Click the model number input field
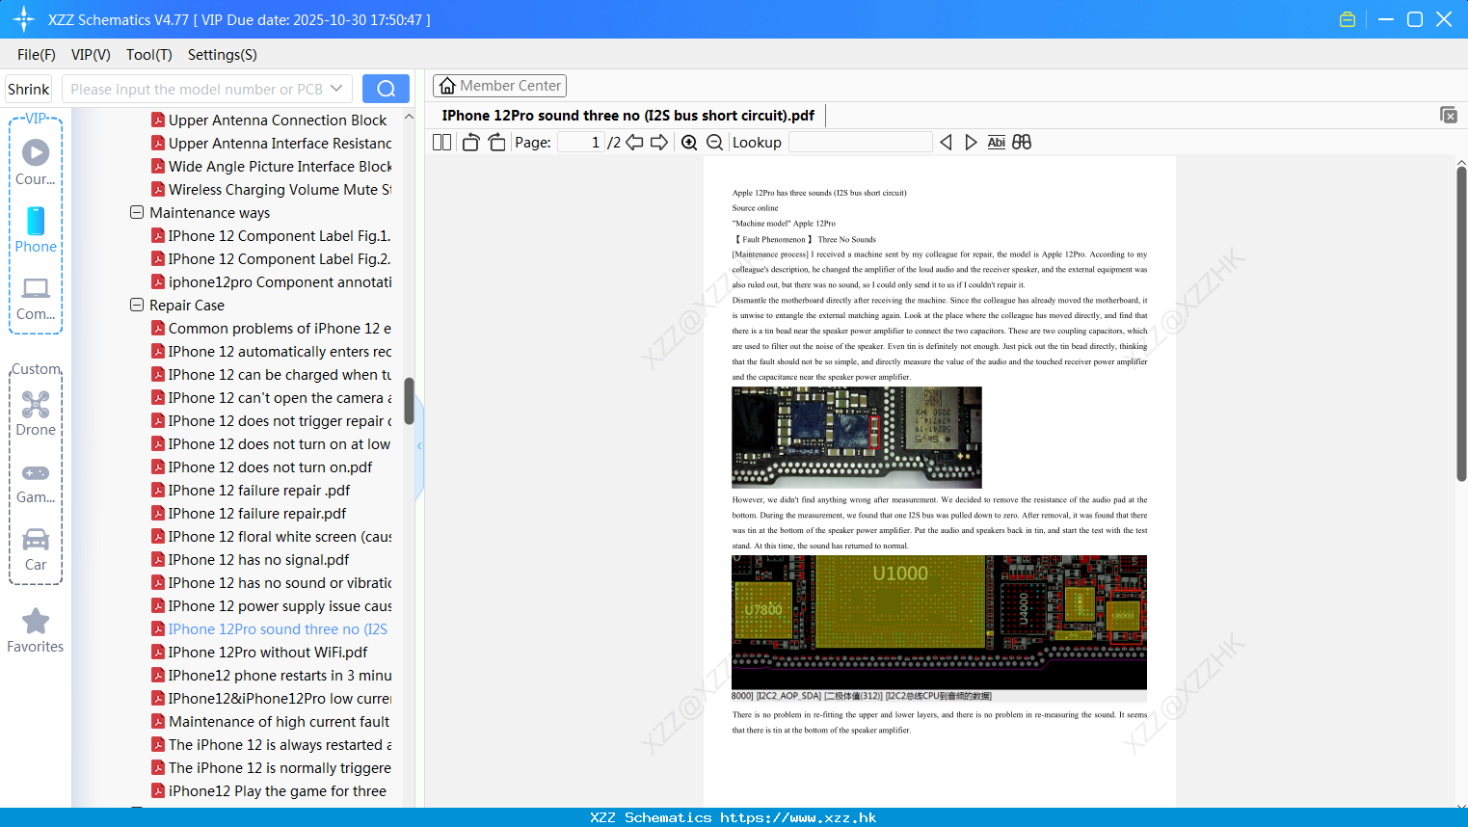Viewport: 1468px width, 827px height. click(197, 89)
